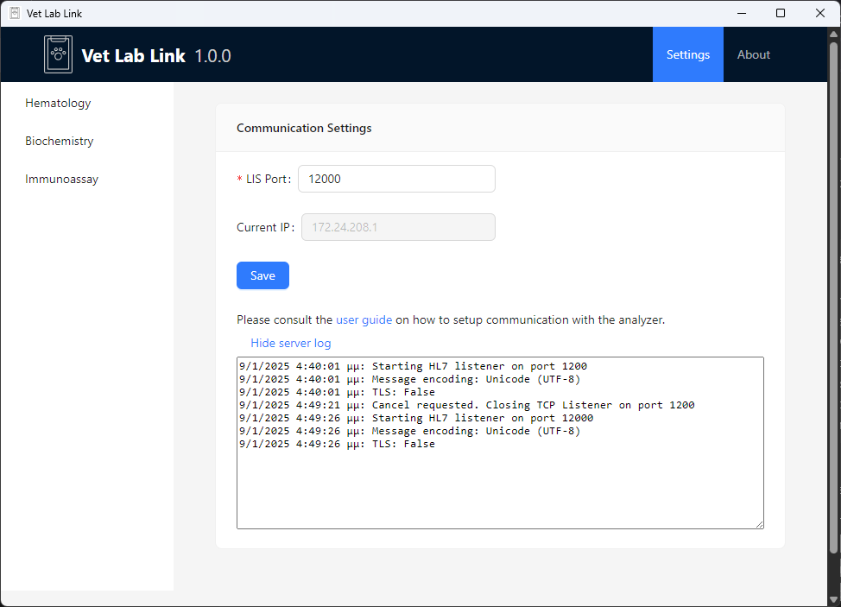
Task: Click the title bar app icon
Action: [x=15, y=13]
